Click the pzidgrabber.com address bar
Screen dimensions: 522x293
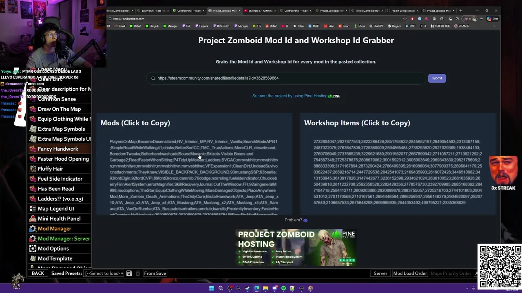pos(257,19)
